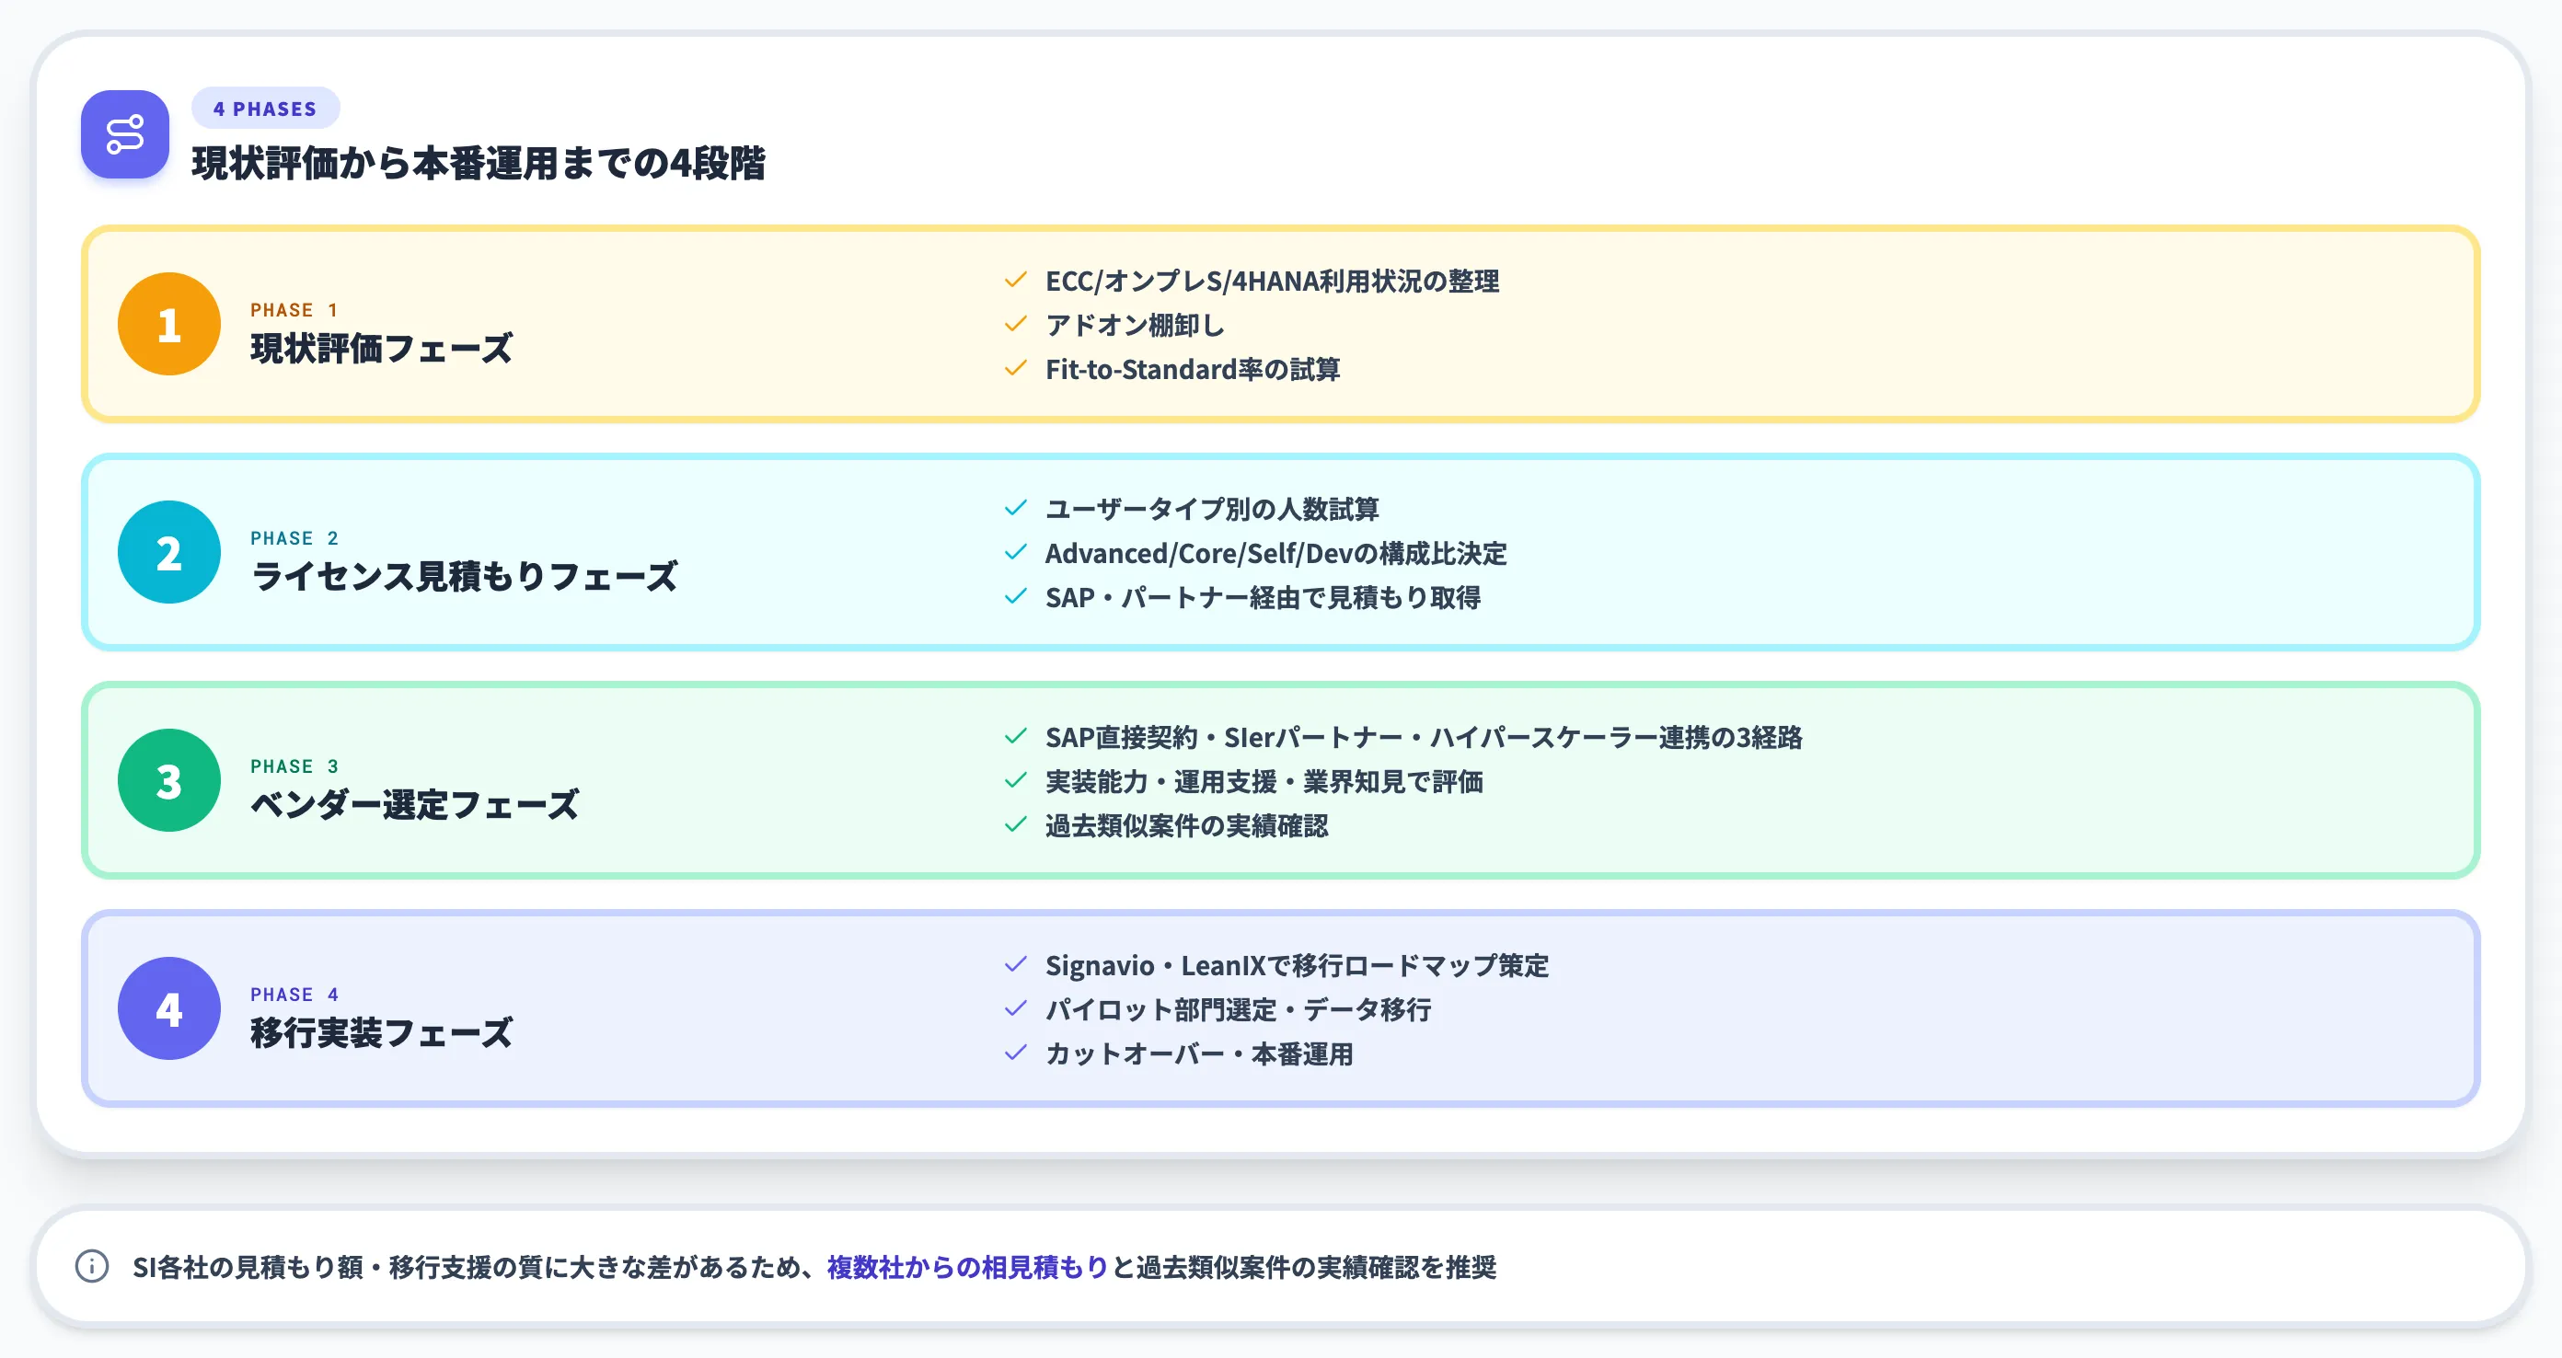The width and height of the screenshot is (2562, 1358).
Task: Click the orange number 1 circle
Action: click(x=169, y=324)
